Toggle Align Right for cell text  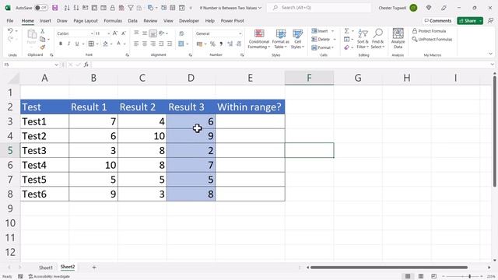click(x=153, y=44)
